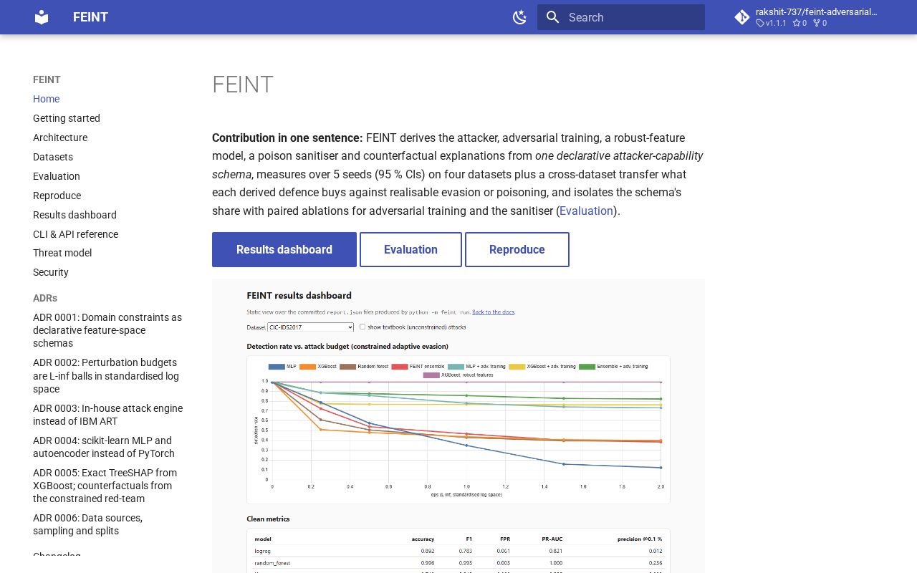The height and width of the screenshot is (573, 917).
Task: Open ADR 0003 In-house attack engine page
Action: 107,415
